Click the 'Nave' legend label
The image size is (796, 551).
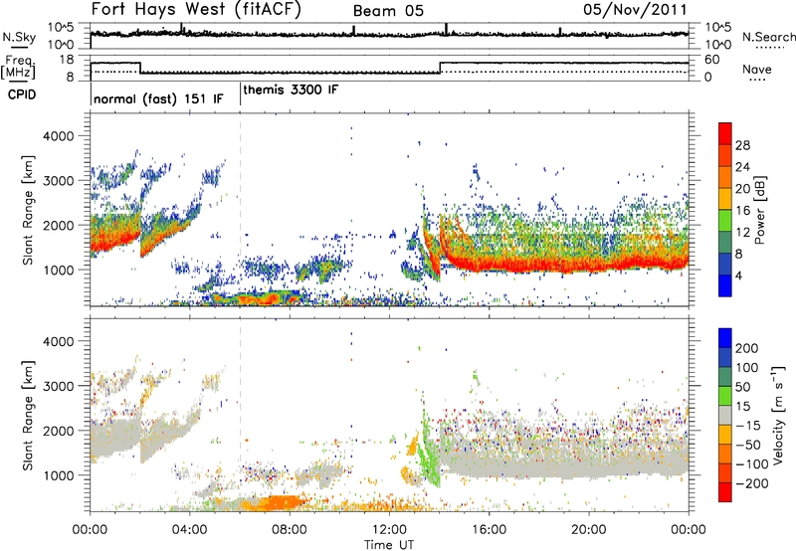pyautogui.click(x=757, y=69)
